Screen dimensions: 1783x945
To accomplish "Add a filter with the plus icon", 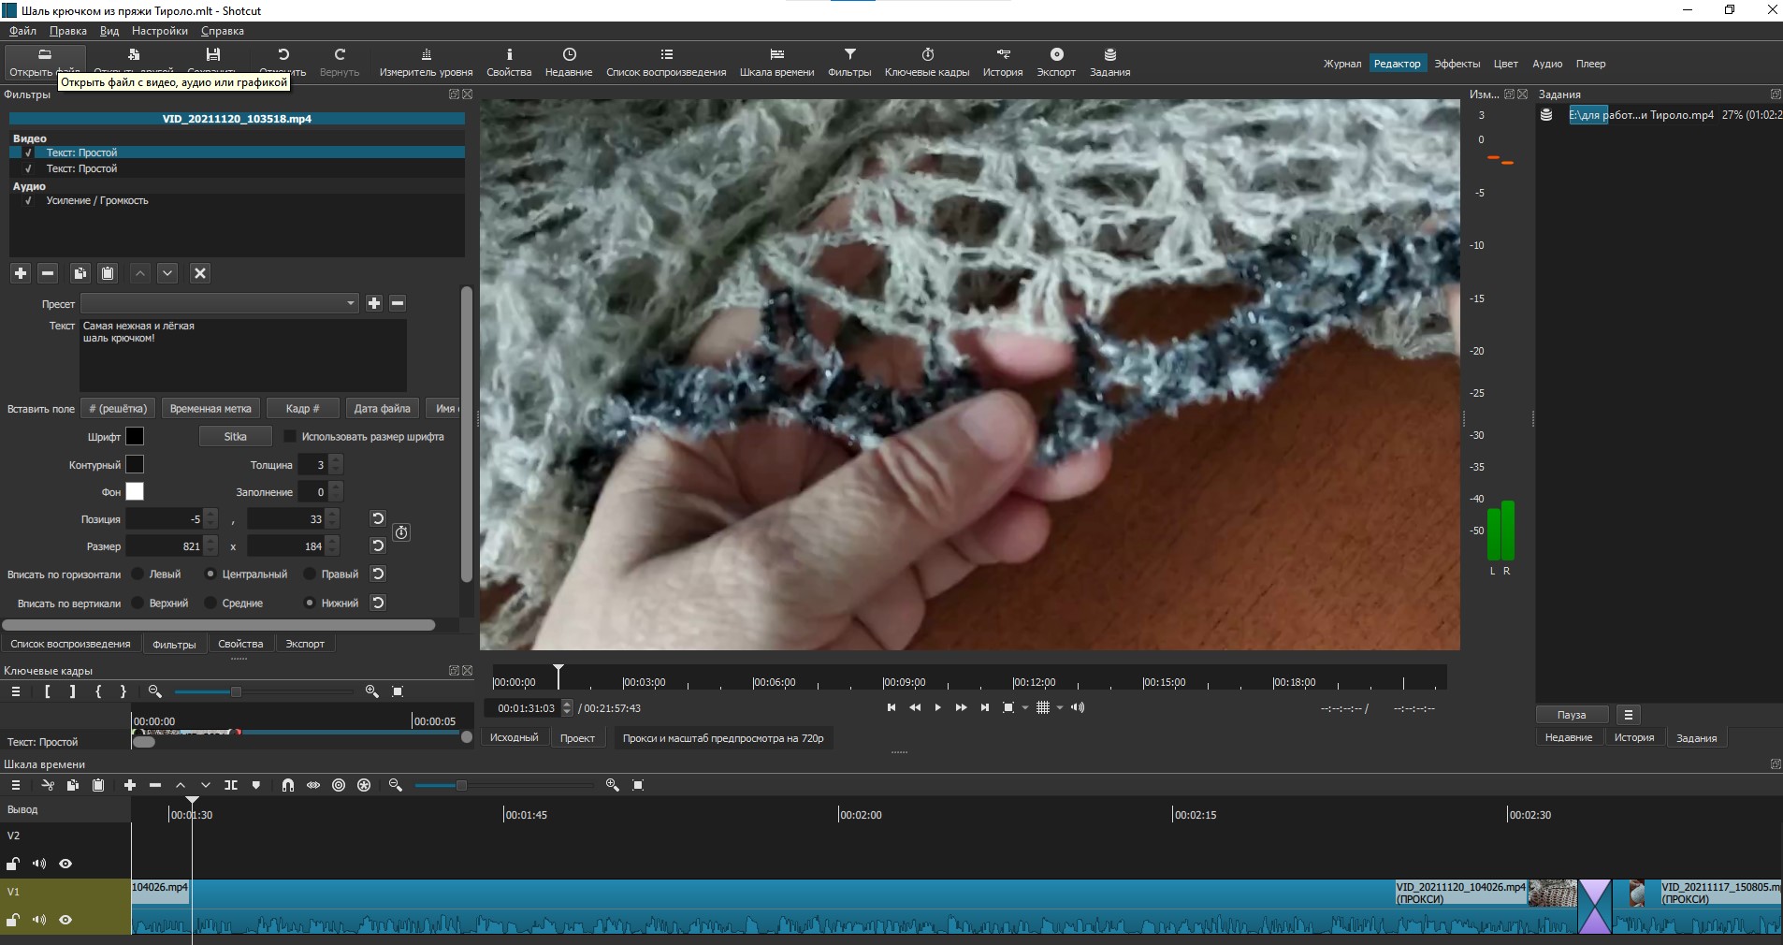I will [x=21, y=273].
